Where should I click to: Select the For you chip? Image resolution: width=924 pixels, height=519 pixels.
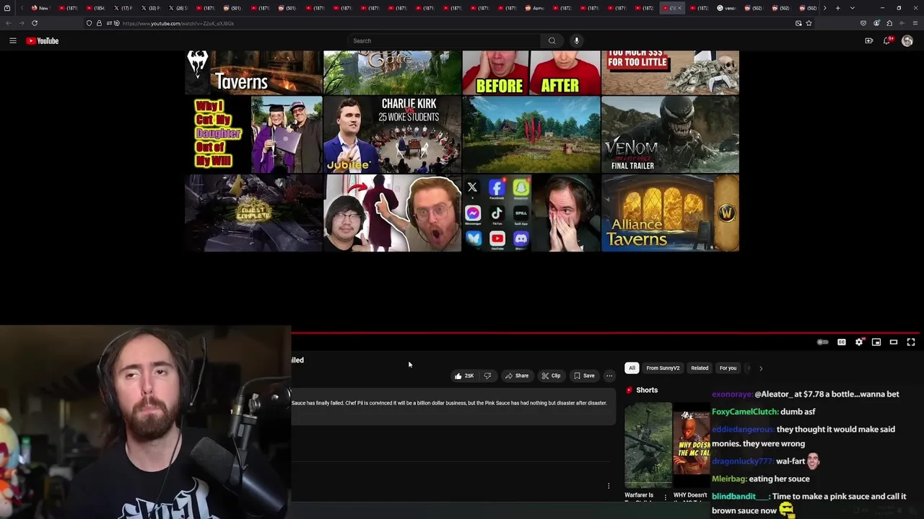728,368
